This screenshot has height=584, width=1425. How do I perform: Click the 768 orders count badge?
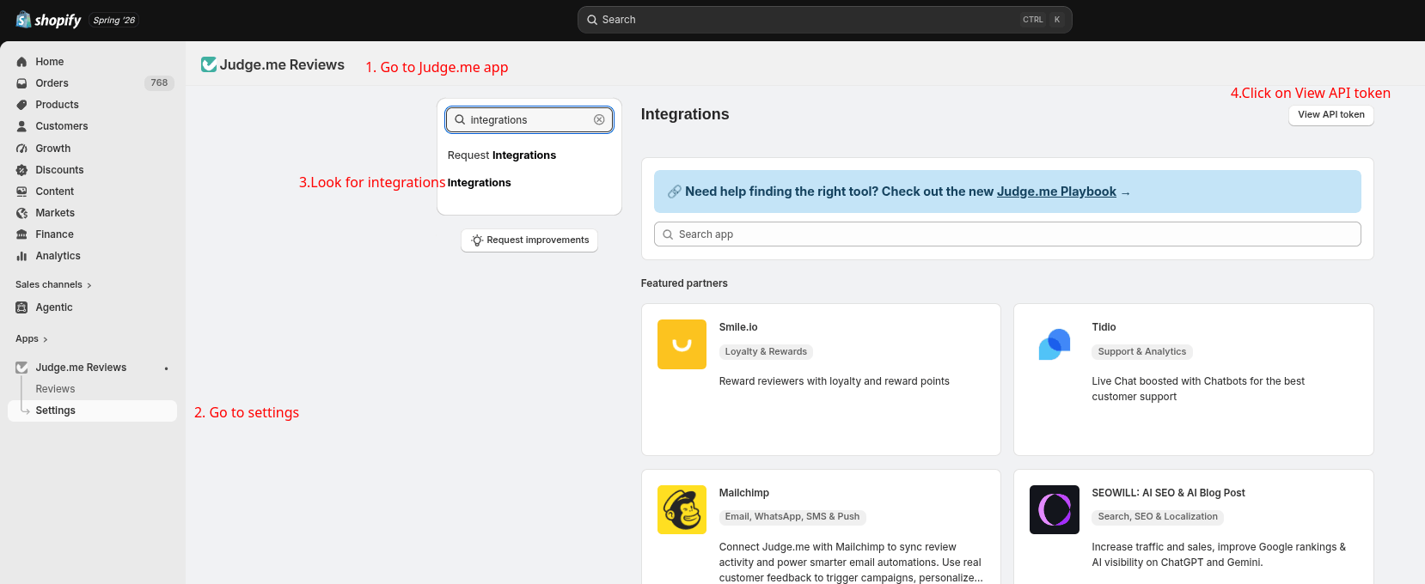pos(159,83)
